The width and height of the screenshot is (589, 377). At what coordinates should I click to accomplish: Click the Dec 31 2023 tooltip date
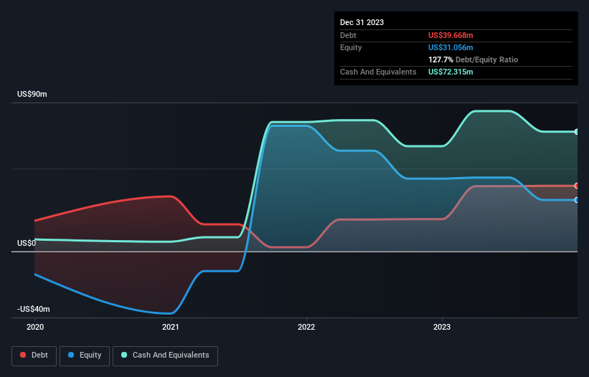(362, 22)
